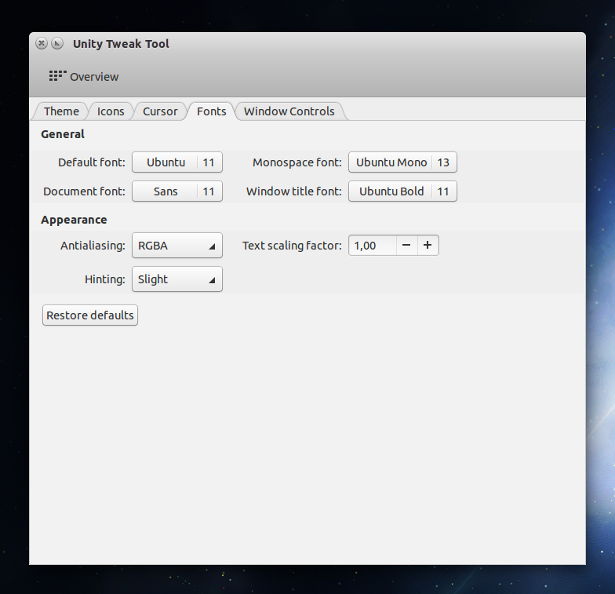Image resolution: width=615 pixels, height=594 pixels.
Task: Open the Window Controls tab
Action: (x=289, y=111)
